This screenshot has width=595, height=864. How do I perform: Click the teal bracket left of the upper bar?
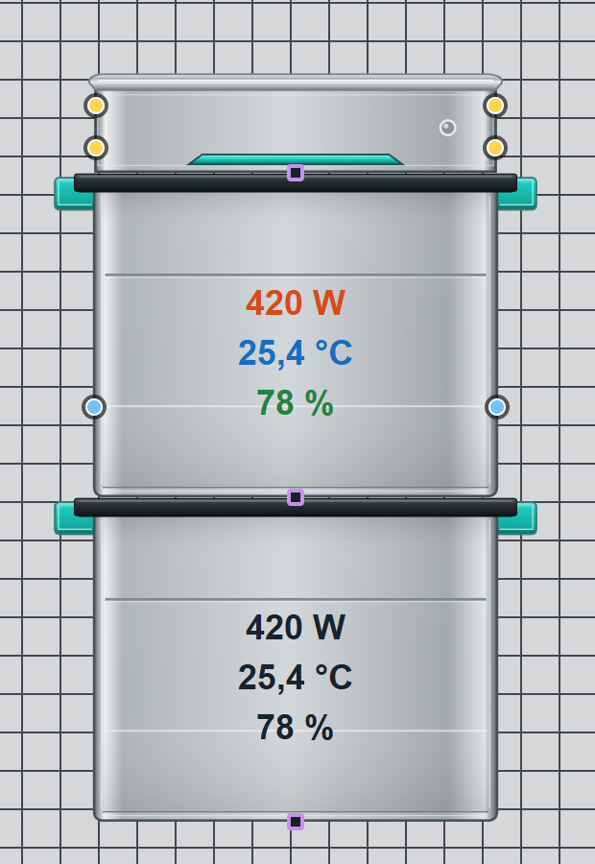coord(75,194)
